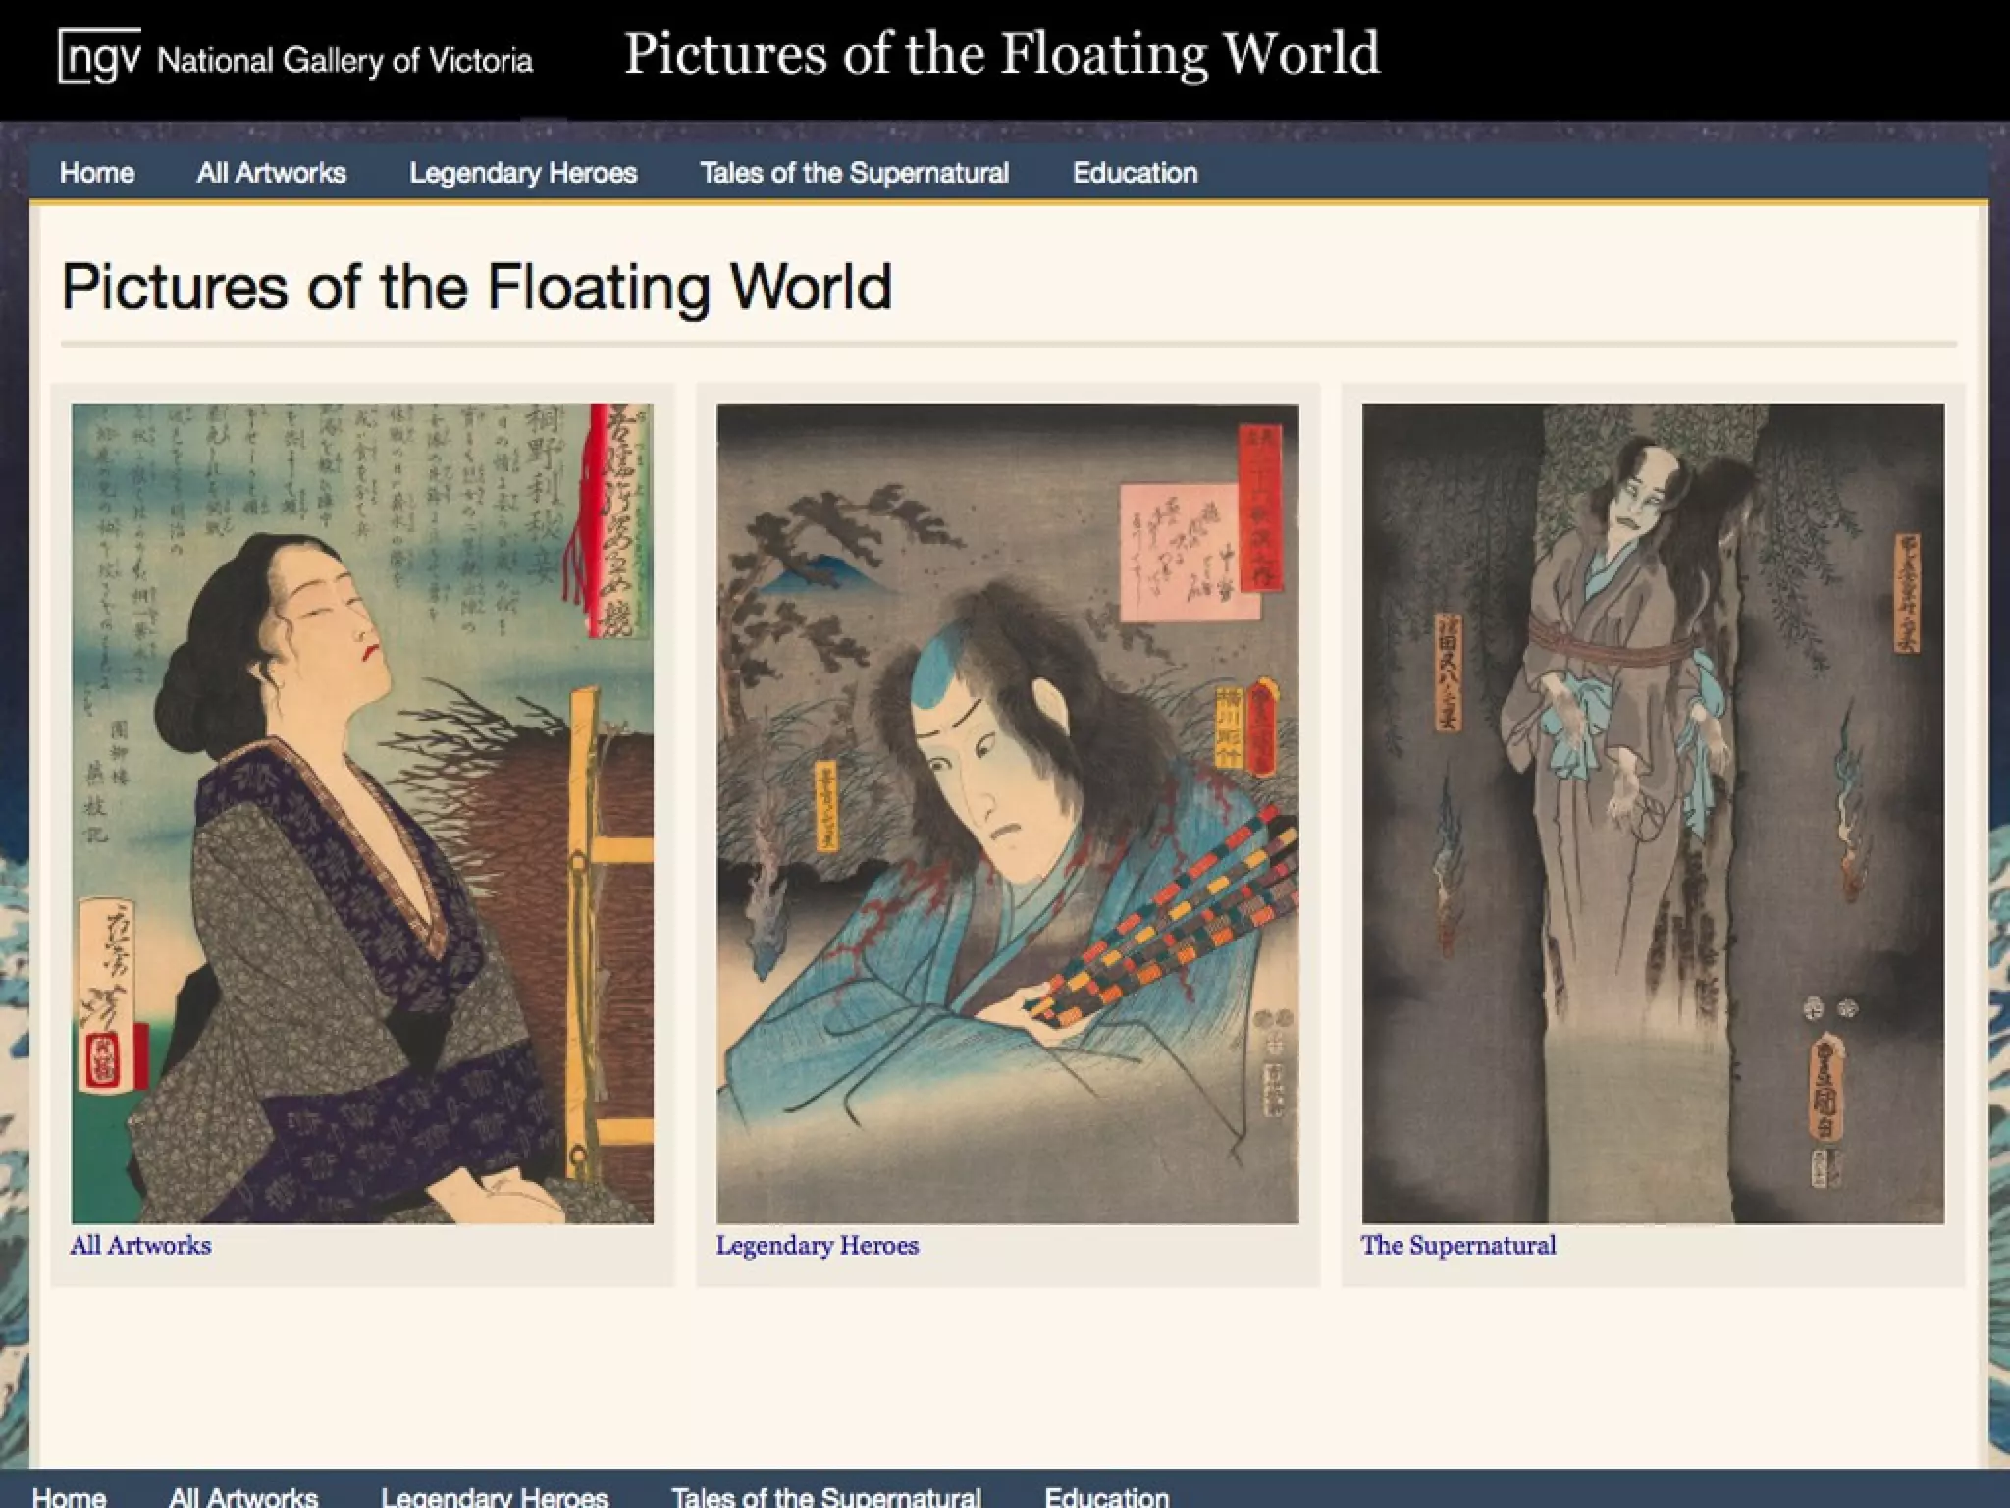Open Legendary Heroes in bottom navigation bar
2010x1508 pixels.
tap(495, 1495)
